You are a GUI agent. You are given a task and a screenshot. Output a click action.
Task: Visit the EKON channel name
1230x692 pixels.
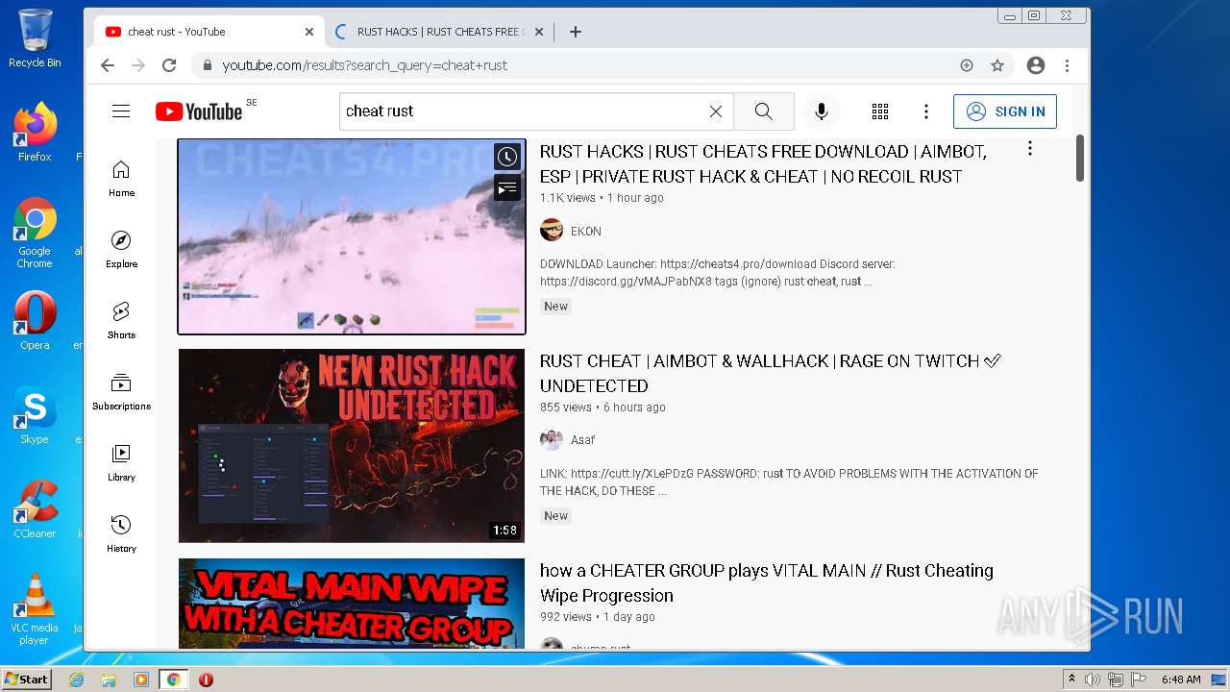(x=586, y=232)
